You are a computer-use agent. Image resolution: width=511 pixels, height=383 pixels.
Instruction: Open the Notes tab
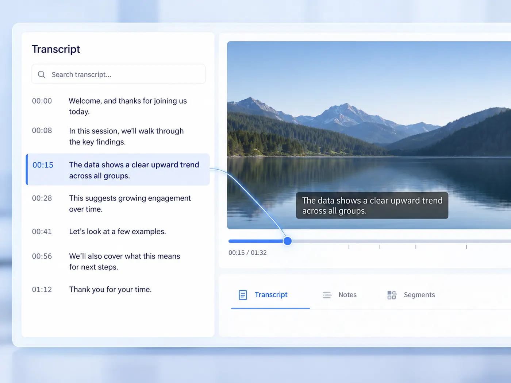[339, 295]
